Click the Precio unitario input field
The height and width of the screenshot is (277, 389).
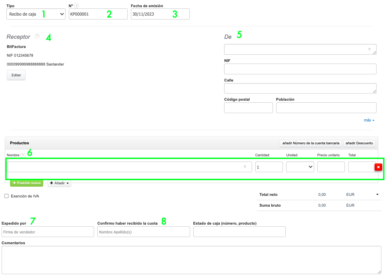click(x=331, y=167)
